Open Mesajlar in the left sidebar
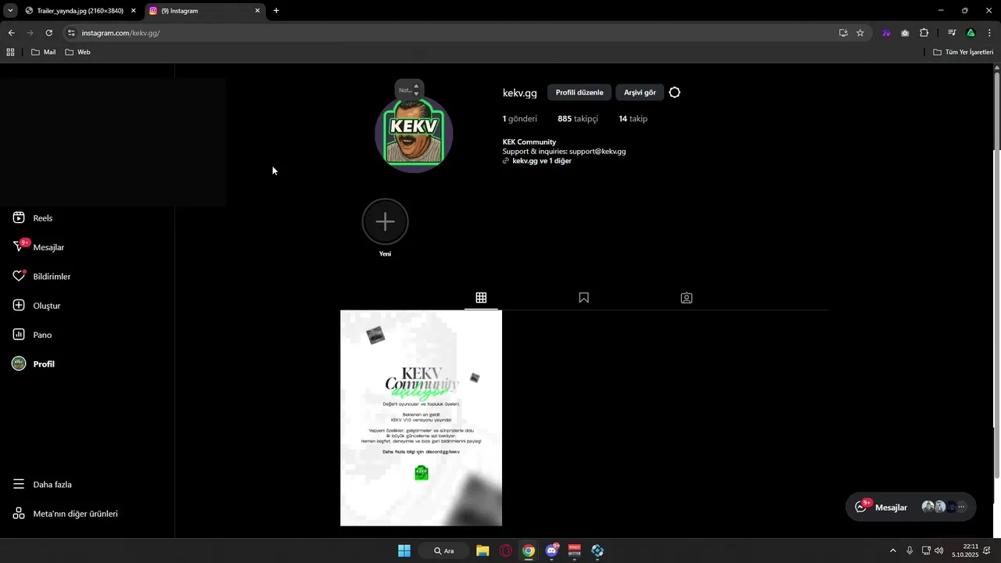This screenshot has width=1001, height=563. tap(38, 247)
